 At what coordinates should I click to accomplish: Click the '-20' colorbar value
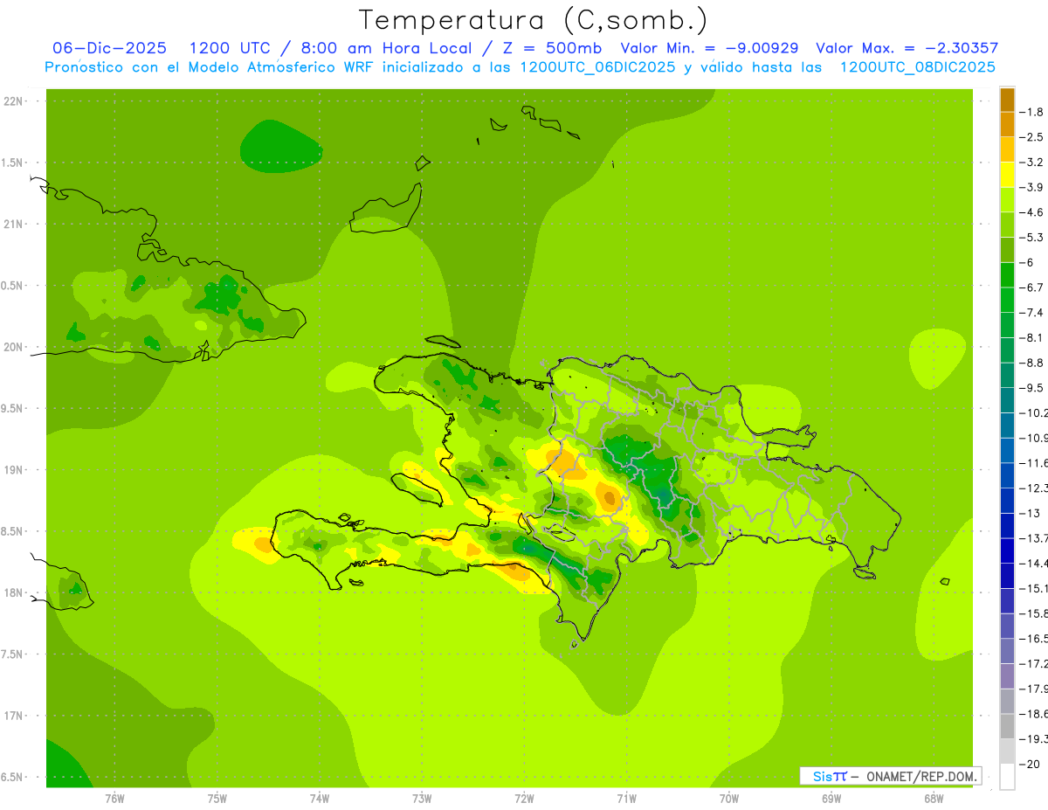[1031, 764]
